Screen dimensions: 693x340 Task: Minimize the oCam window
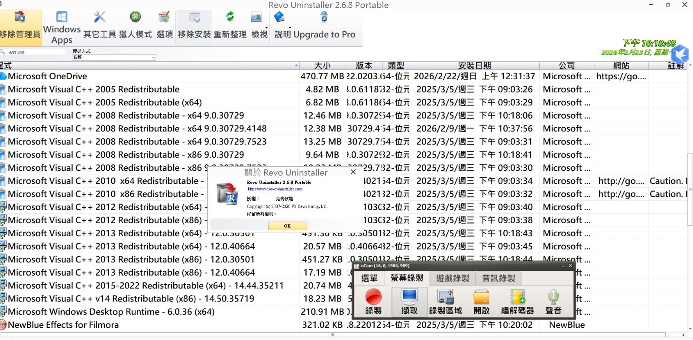563,266
